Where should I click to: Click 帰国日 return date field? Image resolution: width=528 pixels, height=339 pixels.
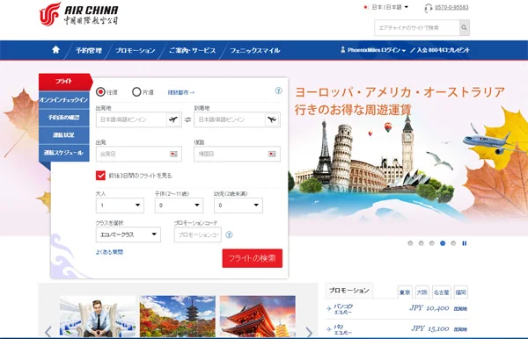pyautogui.click(x=237, y=154)
